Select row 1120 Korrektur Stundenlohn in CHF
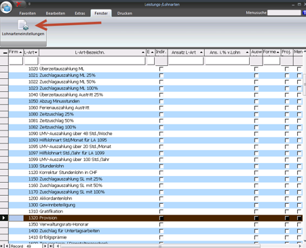The image size is (306, 248). coord(155,173)
